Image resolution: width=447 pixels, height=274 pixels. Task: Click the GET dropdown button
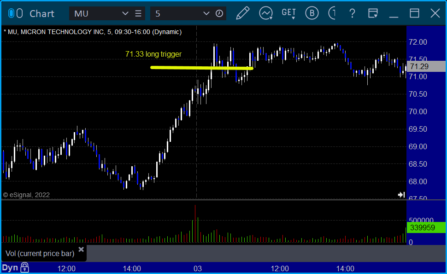pyautogui.click(x=288, y=13)
